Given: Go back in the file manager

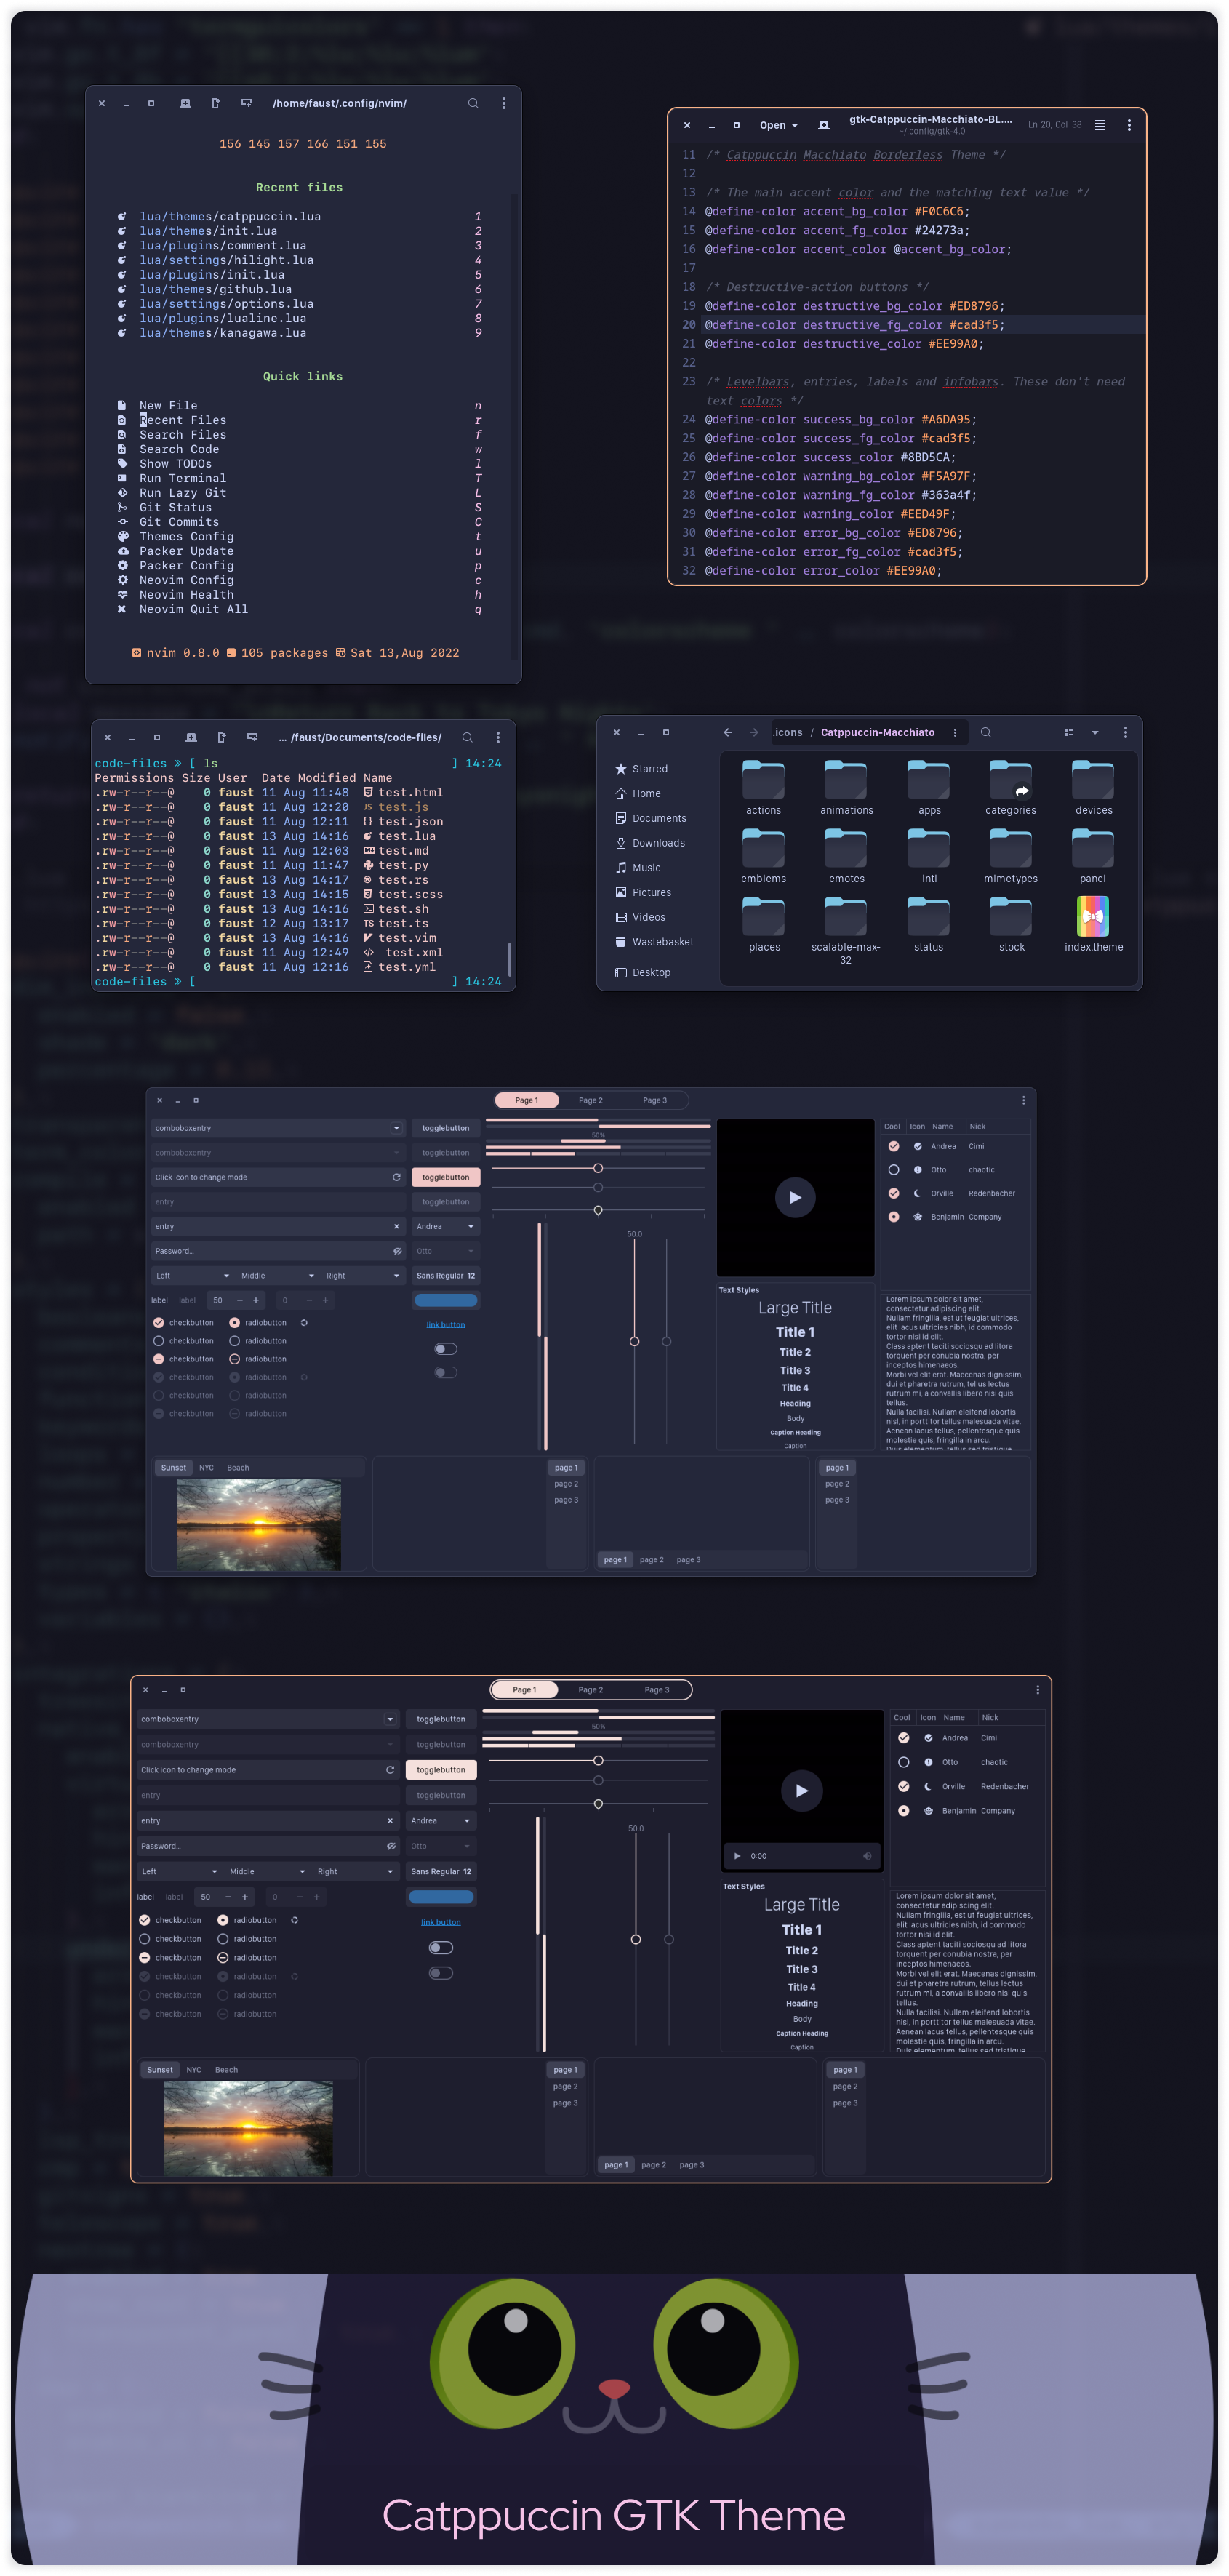Looking at the screenshot, I should (727, 732).
